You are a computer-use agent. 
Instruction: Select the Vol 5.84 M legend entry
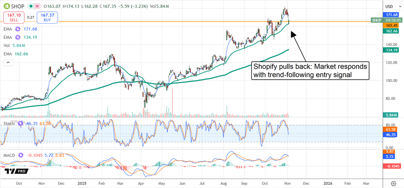point(12,45)
